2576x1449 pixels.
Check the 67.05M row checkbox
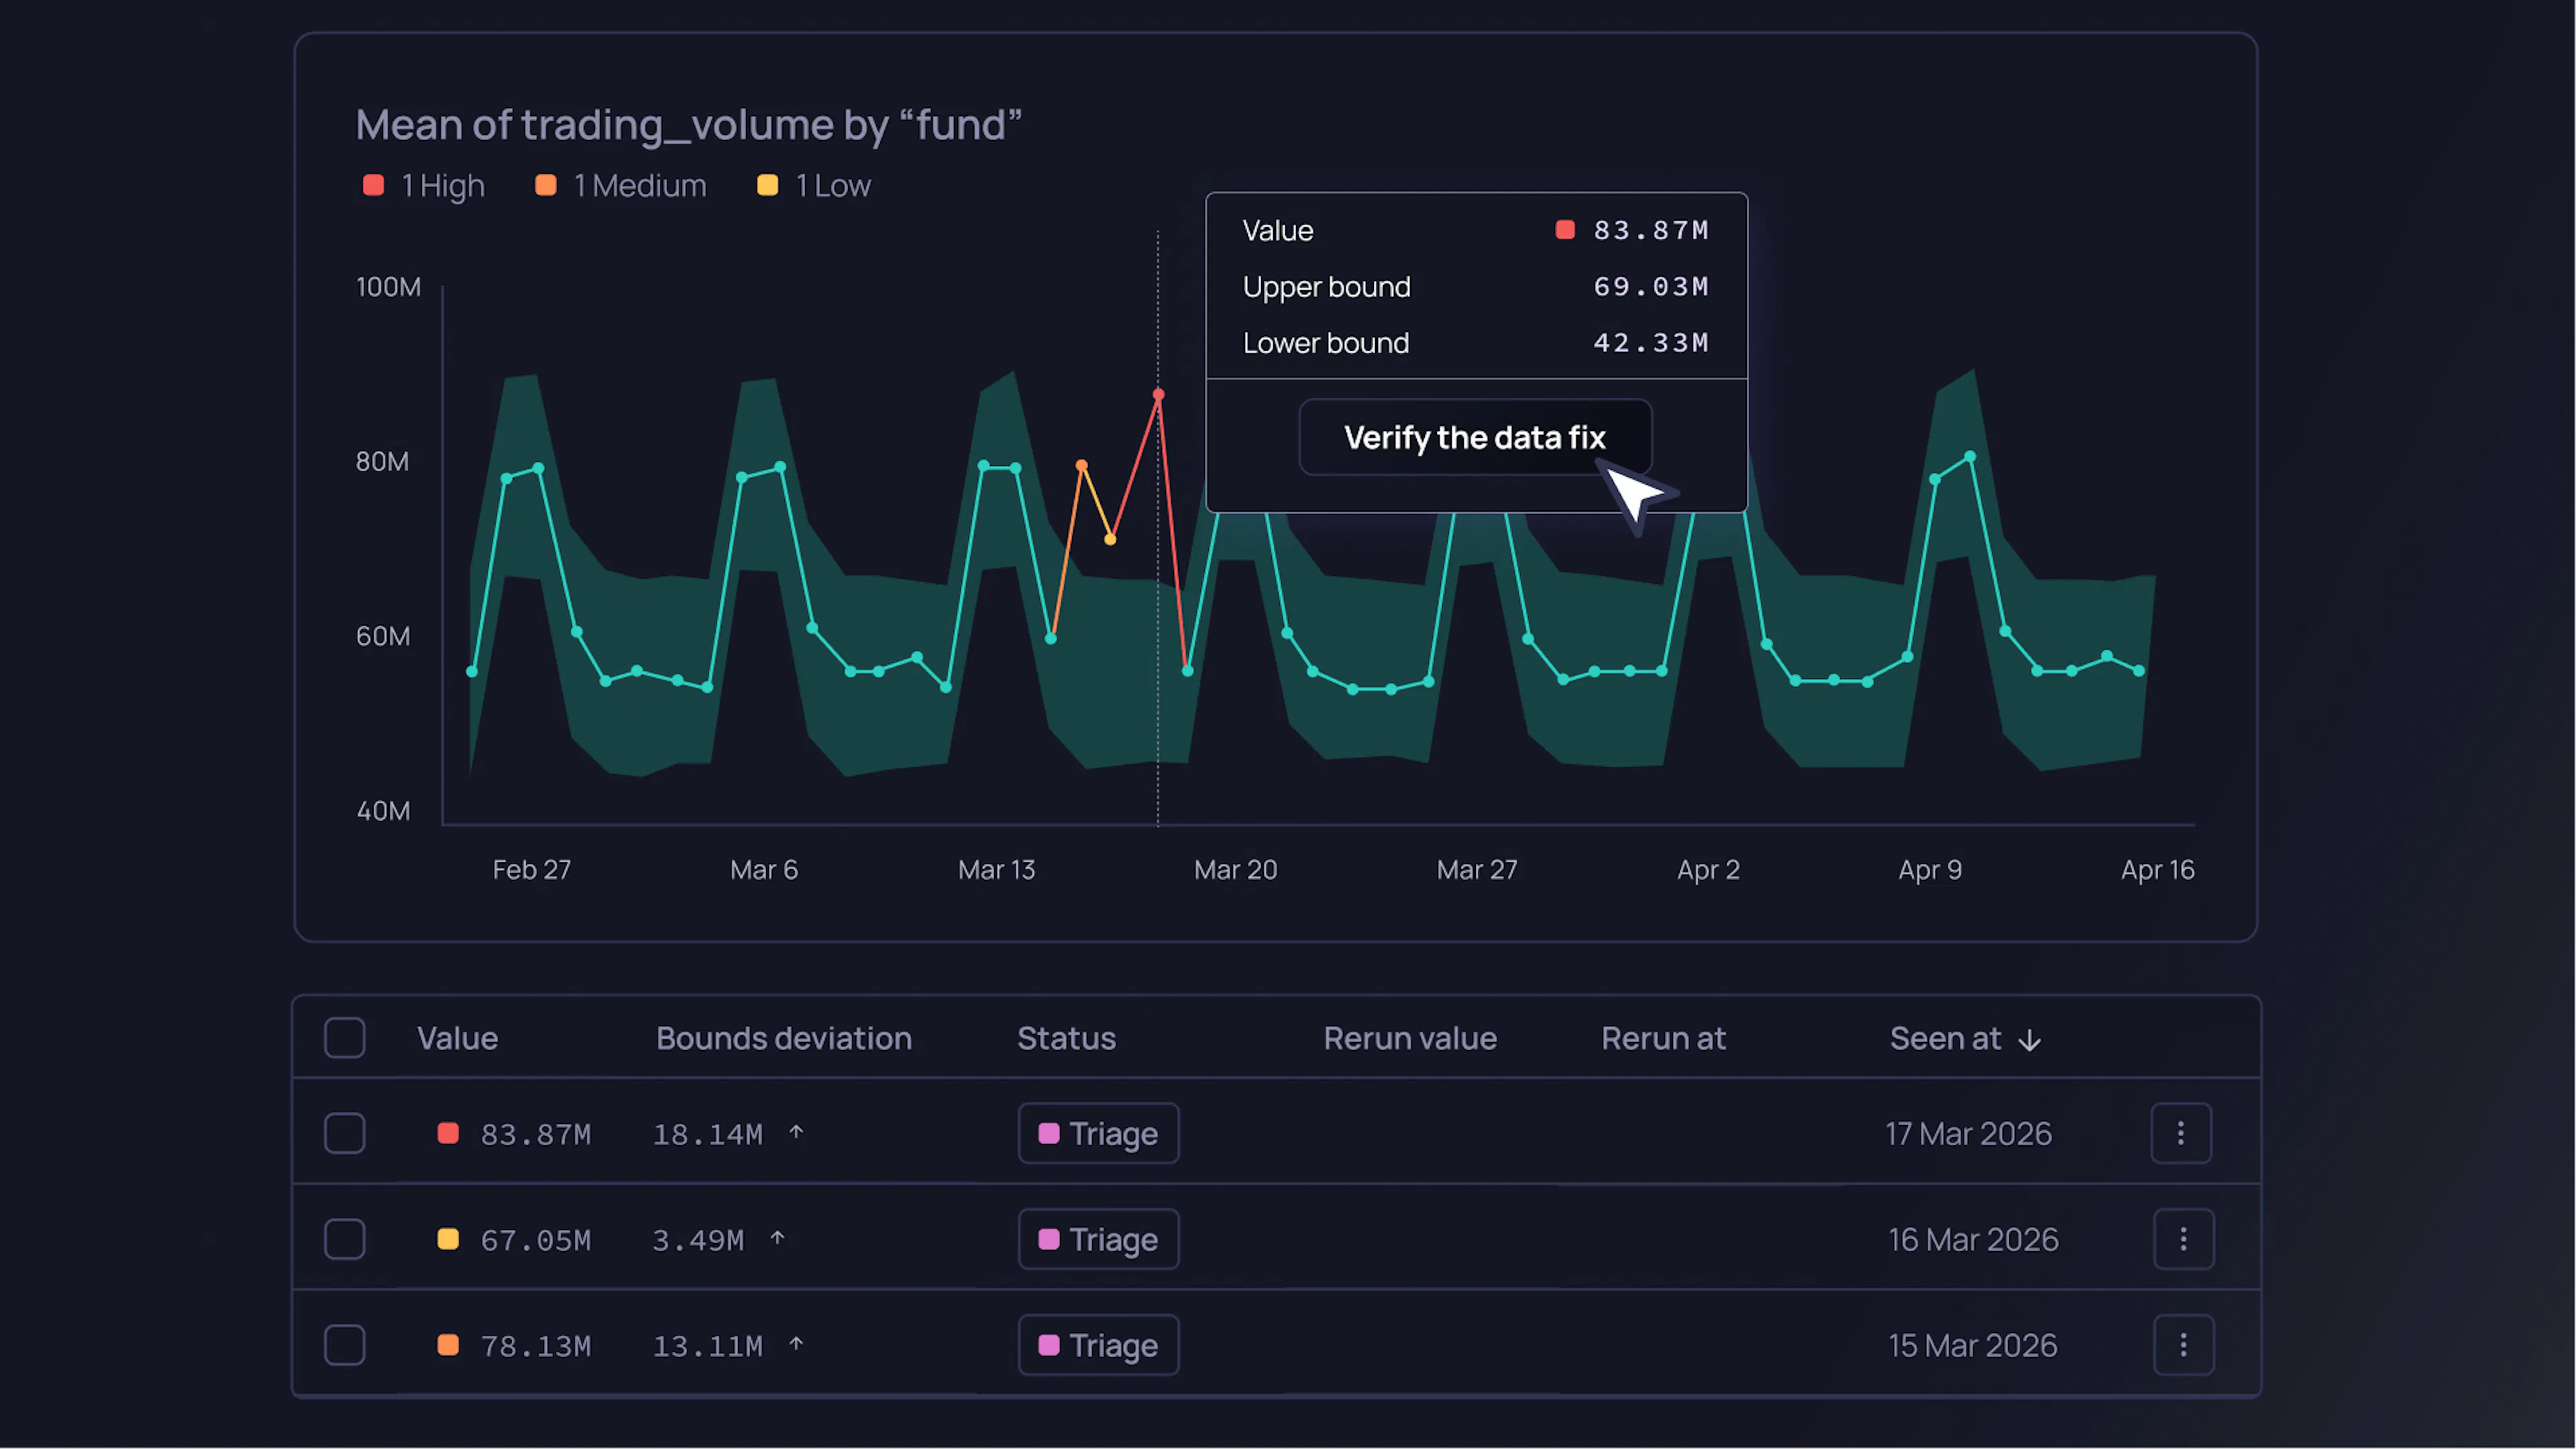[345, 1239]
